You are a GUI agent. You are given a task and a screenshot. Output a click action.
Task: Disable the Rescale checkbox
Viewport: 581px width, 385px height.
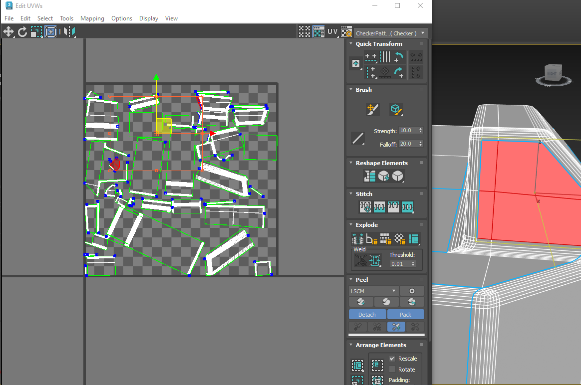[x=392, y=359]
